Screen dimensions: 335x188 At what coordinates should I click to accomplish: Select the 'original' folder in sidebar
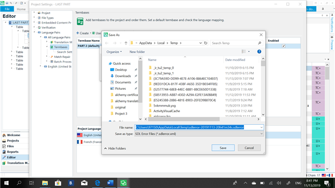point(120,107)
